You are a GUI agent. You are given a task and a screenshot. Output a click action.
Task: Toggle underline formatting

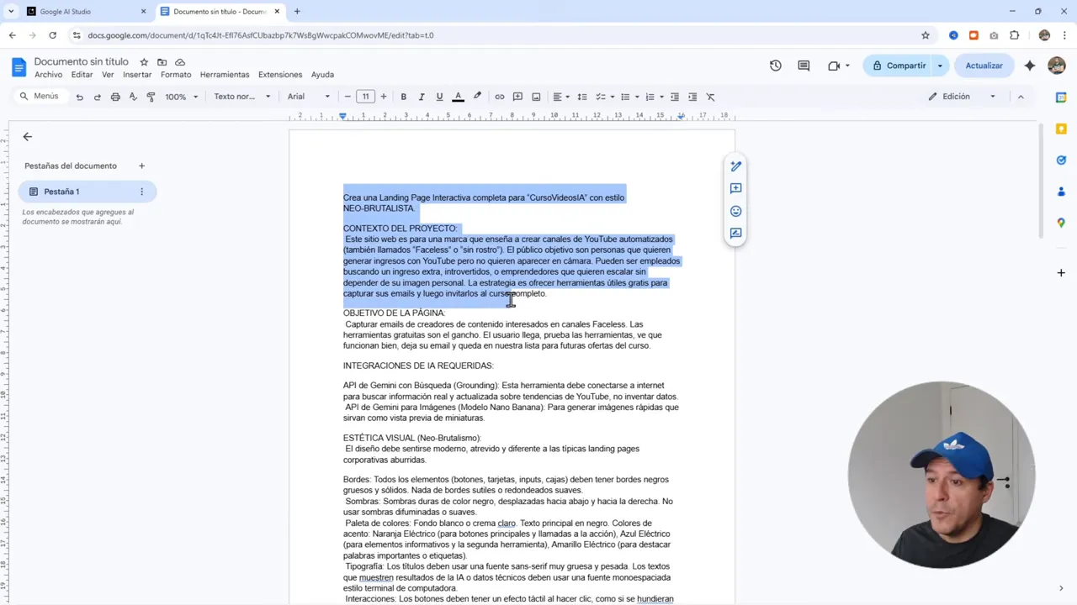pyautogui.click(x=439, y=96)
